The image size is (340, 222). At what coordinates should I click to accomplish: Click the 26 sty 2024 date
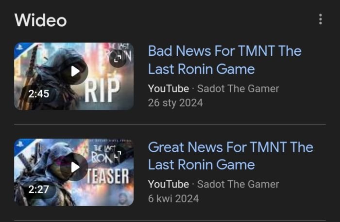175,103
